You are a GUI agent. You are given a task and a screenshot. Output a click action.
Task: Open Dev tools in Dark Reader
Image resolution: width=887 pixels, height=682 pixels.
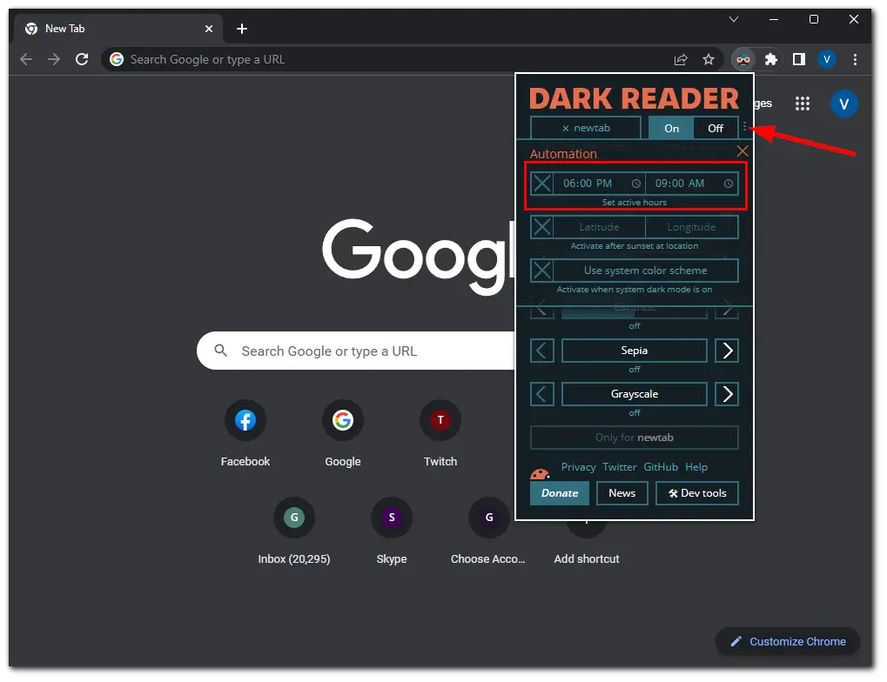697,493
